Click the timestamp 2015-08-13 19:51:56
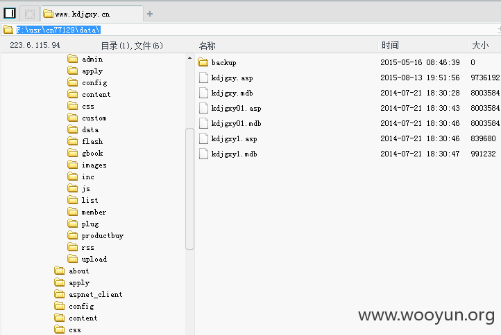Screen dimensions: 501x335 click(420, 78)
